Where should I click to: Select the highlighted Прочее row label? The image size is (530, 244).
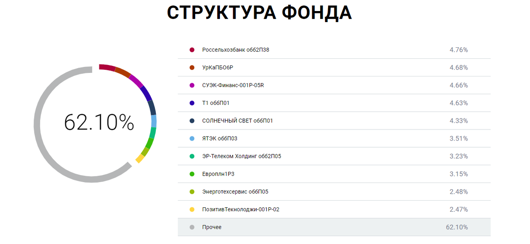pyautogui.click(x=212, y=227)
